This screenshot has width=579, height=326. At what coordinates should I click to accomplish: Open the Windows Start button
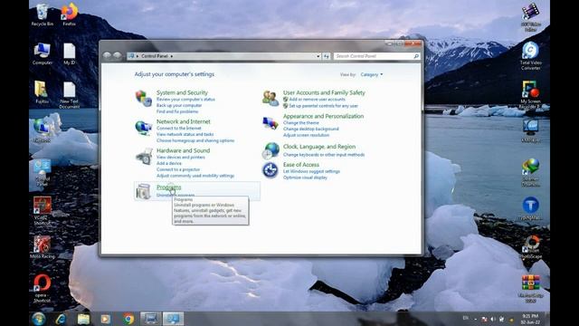coord(38,319)
